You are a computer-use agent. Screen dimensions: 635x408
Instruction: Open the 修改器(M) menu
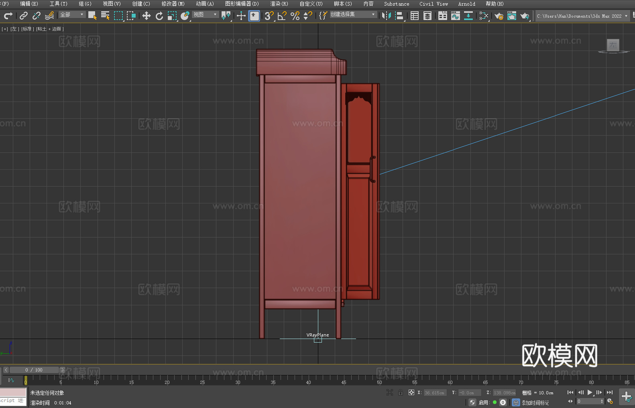pyautogui.click(x=173, y=4)
